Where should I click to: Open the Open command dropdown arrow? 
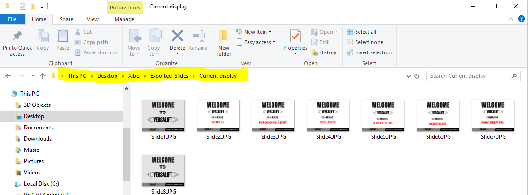pyautogui.click(x=336, y=32)
